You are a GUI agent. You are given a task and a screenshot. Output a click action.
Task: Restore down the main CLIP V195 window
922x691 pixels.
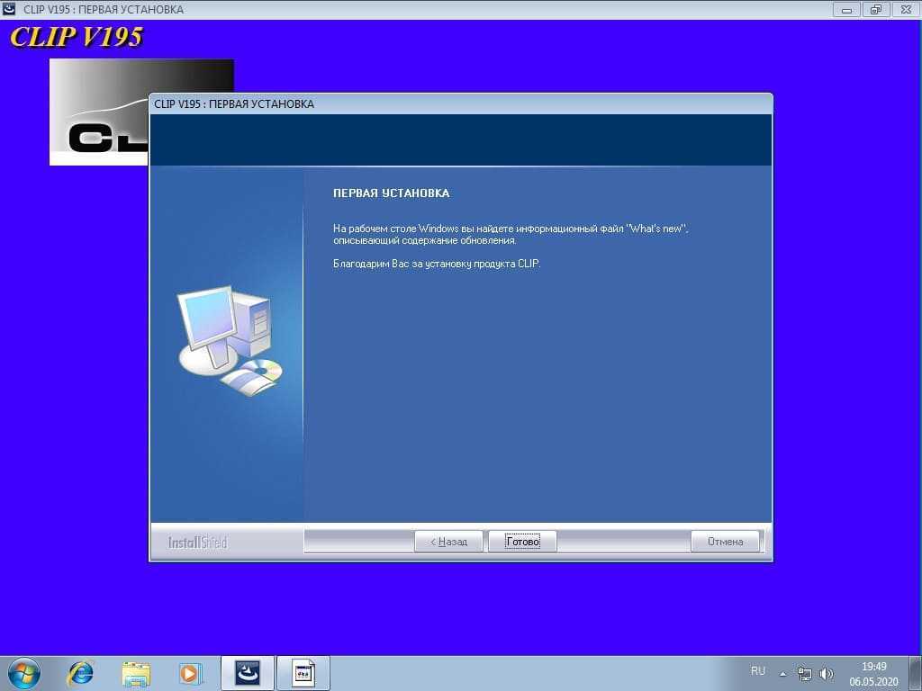tap(874, 9)
